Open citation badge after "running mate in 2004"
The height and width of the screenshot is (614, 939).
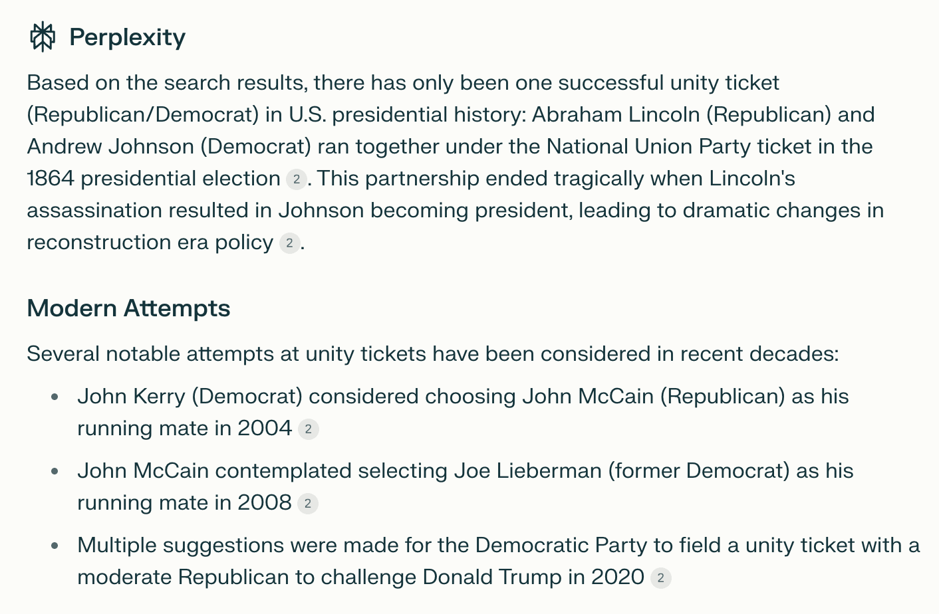[308, 429]
